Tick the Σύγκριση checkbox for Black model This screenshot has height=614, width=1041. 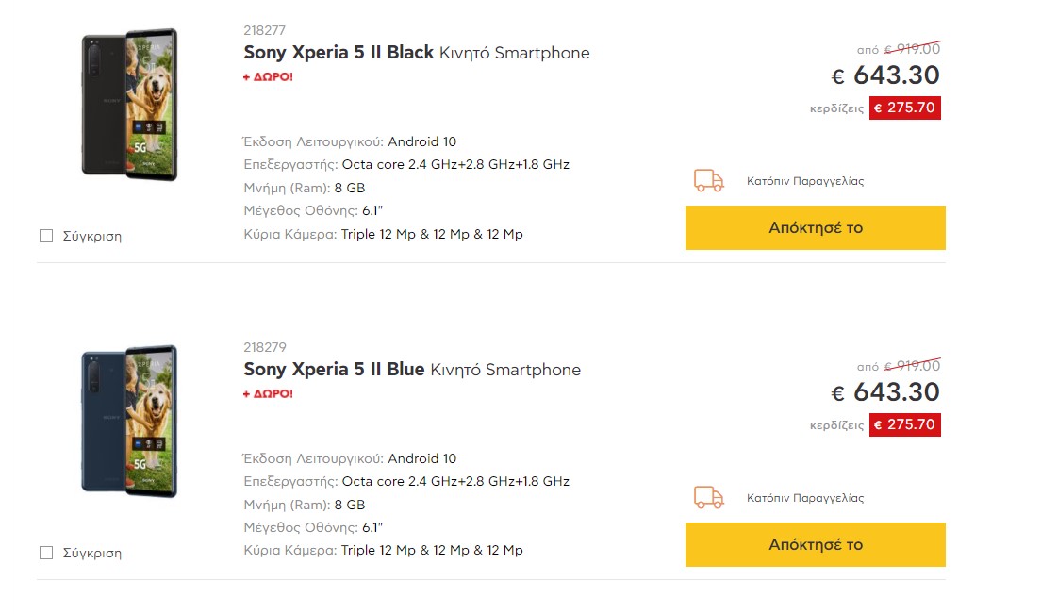[x=46, y=236]
